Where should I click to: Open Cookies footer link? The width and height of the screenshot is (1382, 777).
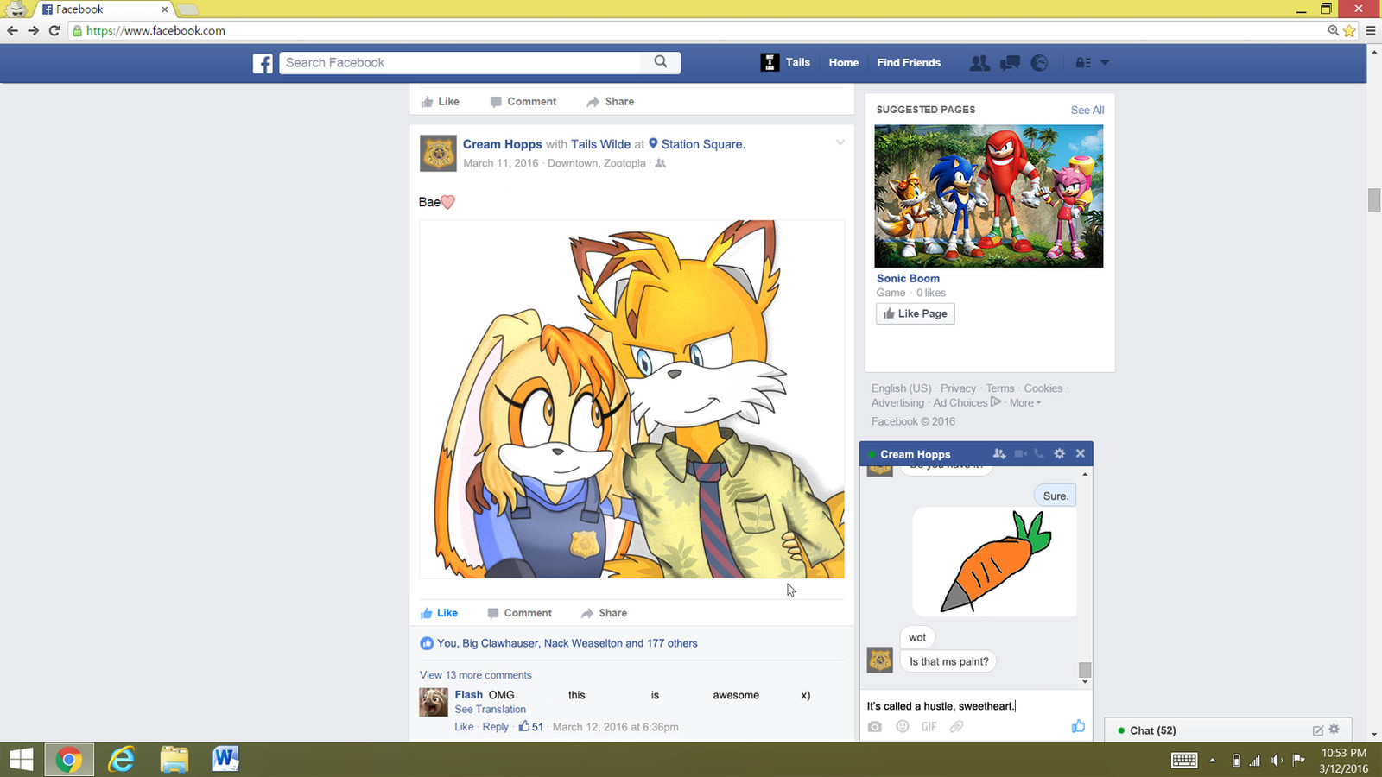[x=1043, y=388]
